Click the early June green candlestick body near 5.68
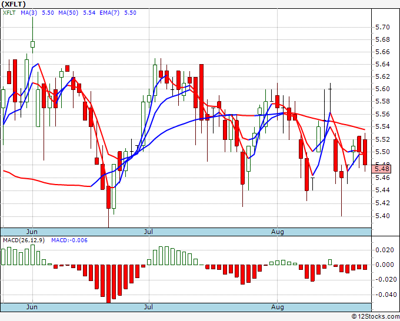 tap(33, 44)
